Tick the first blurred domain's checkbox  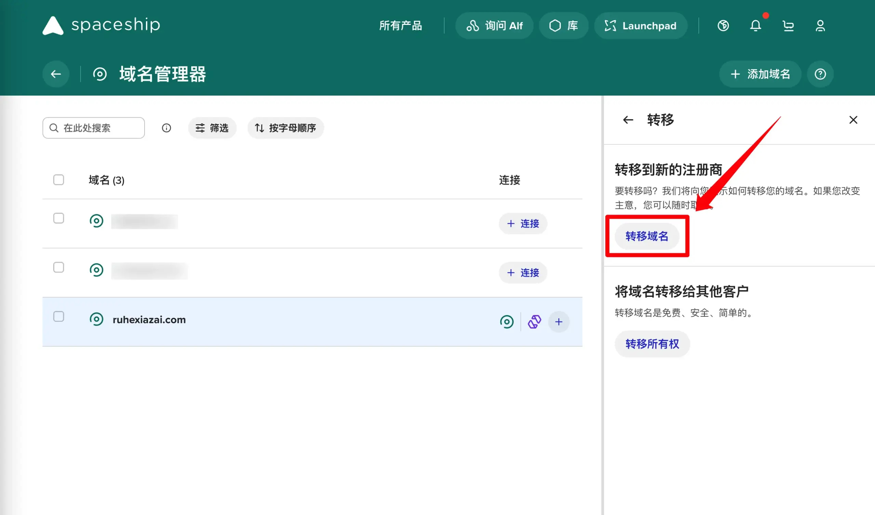coord(59,218)
